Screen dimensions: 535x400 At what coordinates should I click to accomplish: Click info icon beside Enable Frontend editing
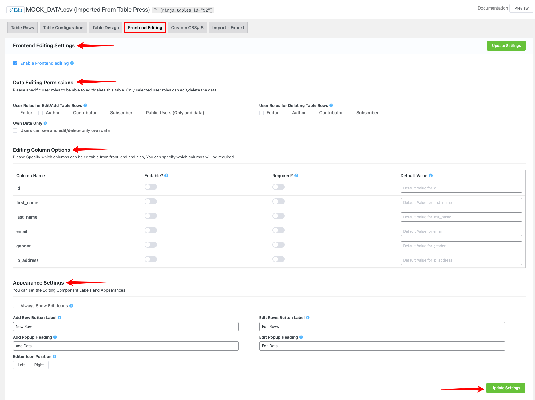[x=72, y=63]
